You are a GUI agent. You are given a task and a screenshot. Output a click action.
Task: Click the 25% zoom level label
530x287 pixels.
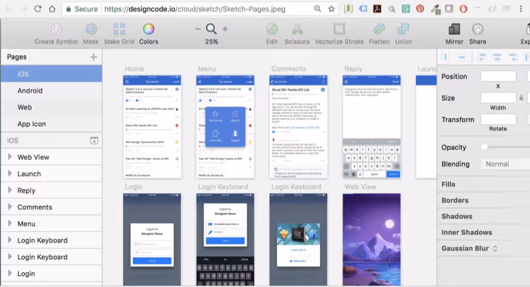pos(211,42)
